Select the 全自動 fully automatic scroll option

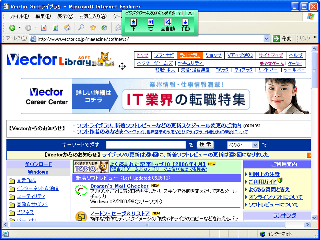168,25
